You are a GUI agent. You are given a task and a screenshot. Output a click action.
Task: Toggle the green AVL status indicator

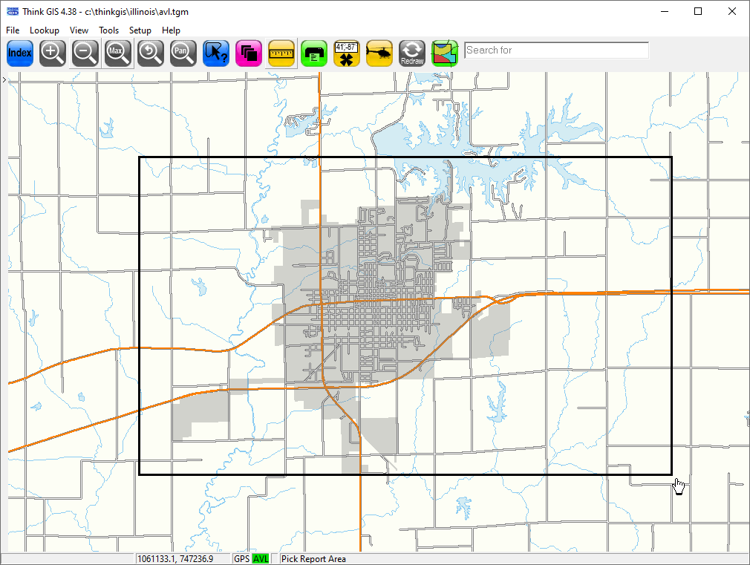pos(261,559)
